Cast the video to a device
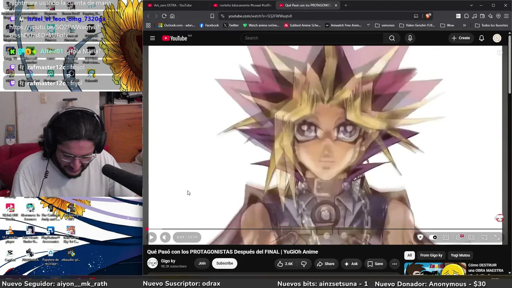The height and width of the screenshot is (288, 512). click(x=484, y=237)
